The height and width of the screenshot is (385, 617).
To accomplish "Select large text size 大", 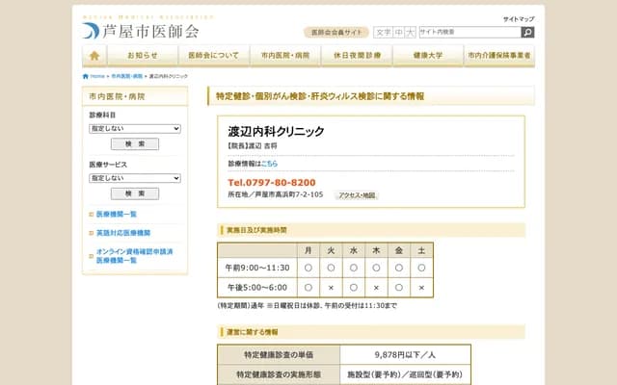I will (x=410, y=32).
